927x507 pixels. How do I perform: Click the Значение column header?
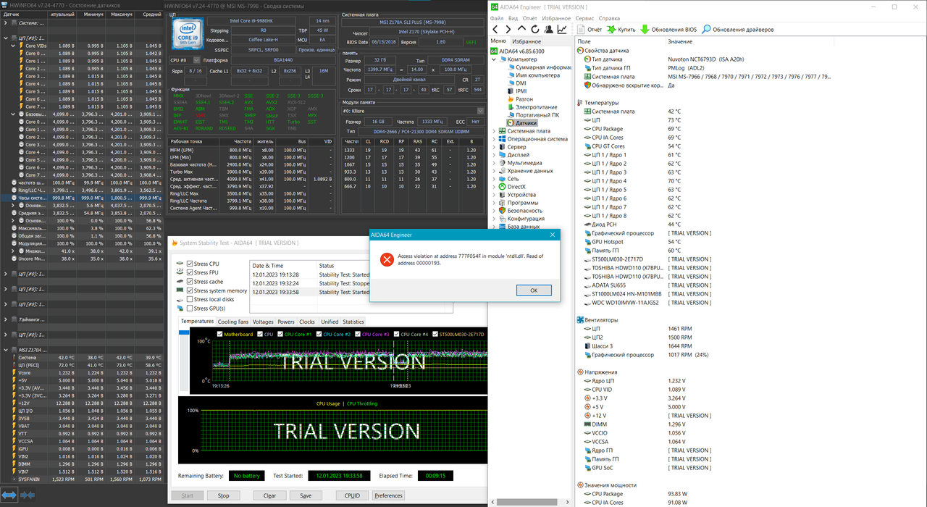pos(680,41)
